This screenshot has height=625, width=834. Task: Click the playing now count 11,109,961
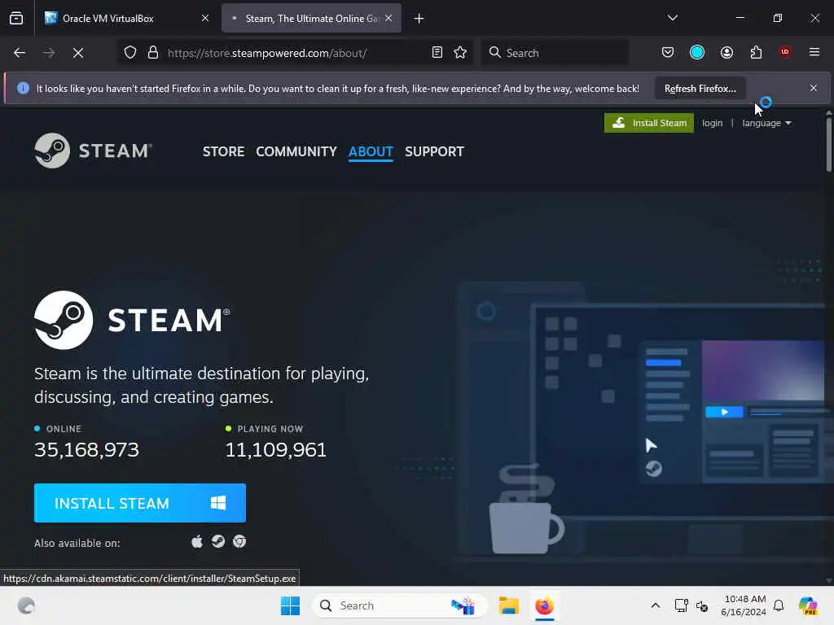(x=275, y=450)
